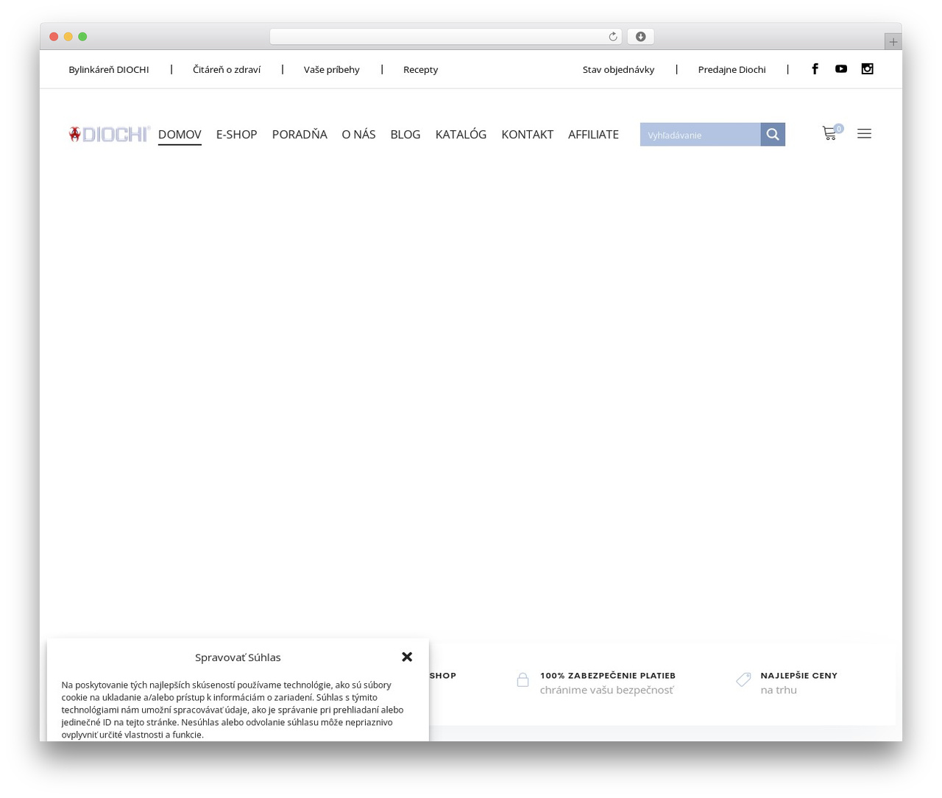Click the DIOCHI logo

[109, 134]
